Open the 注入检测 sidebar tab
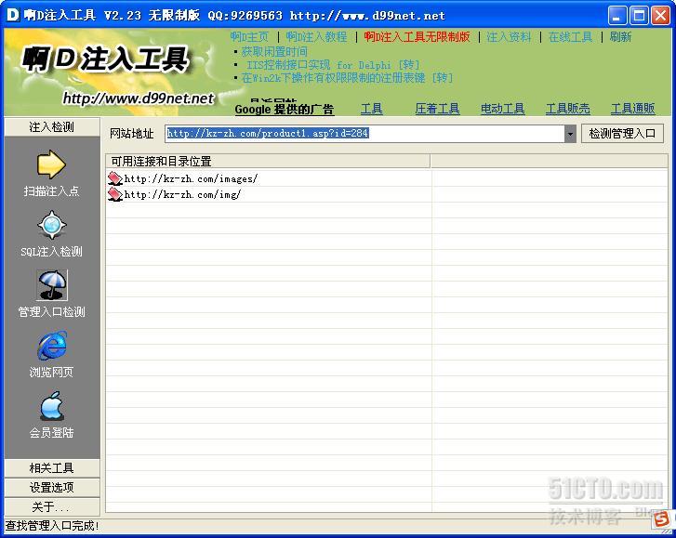The width and height of the screenshot is (676, 538). pos(52,127)
